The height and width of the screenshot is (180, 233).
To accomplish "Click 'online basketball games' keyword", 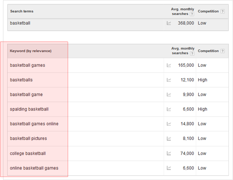I will coord(34,168).
